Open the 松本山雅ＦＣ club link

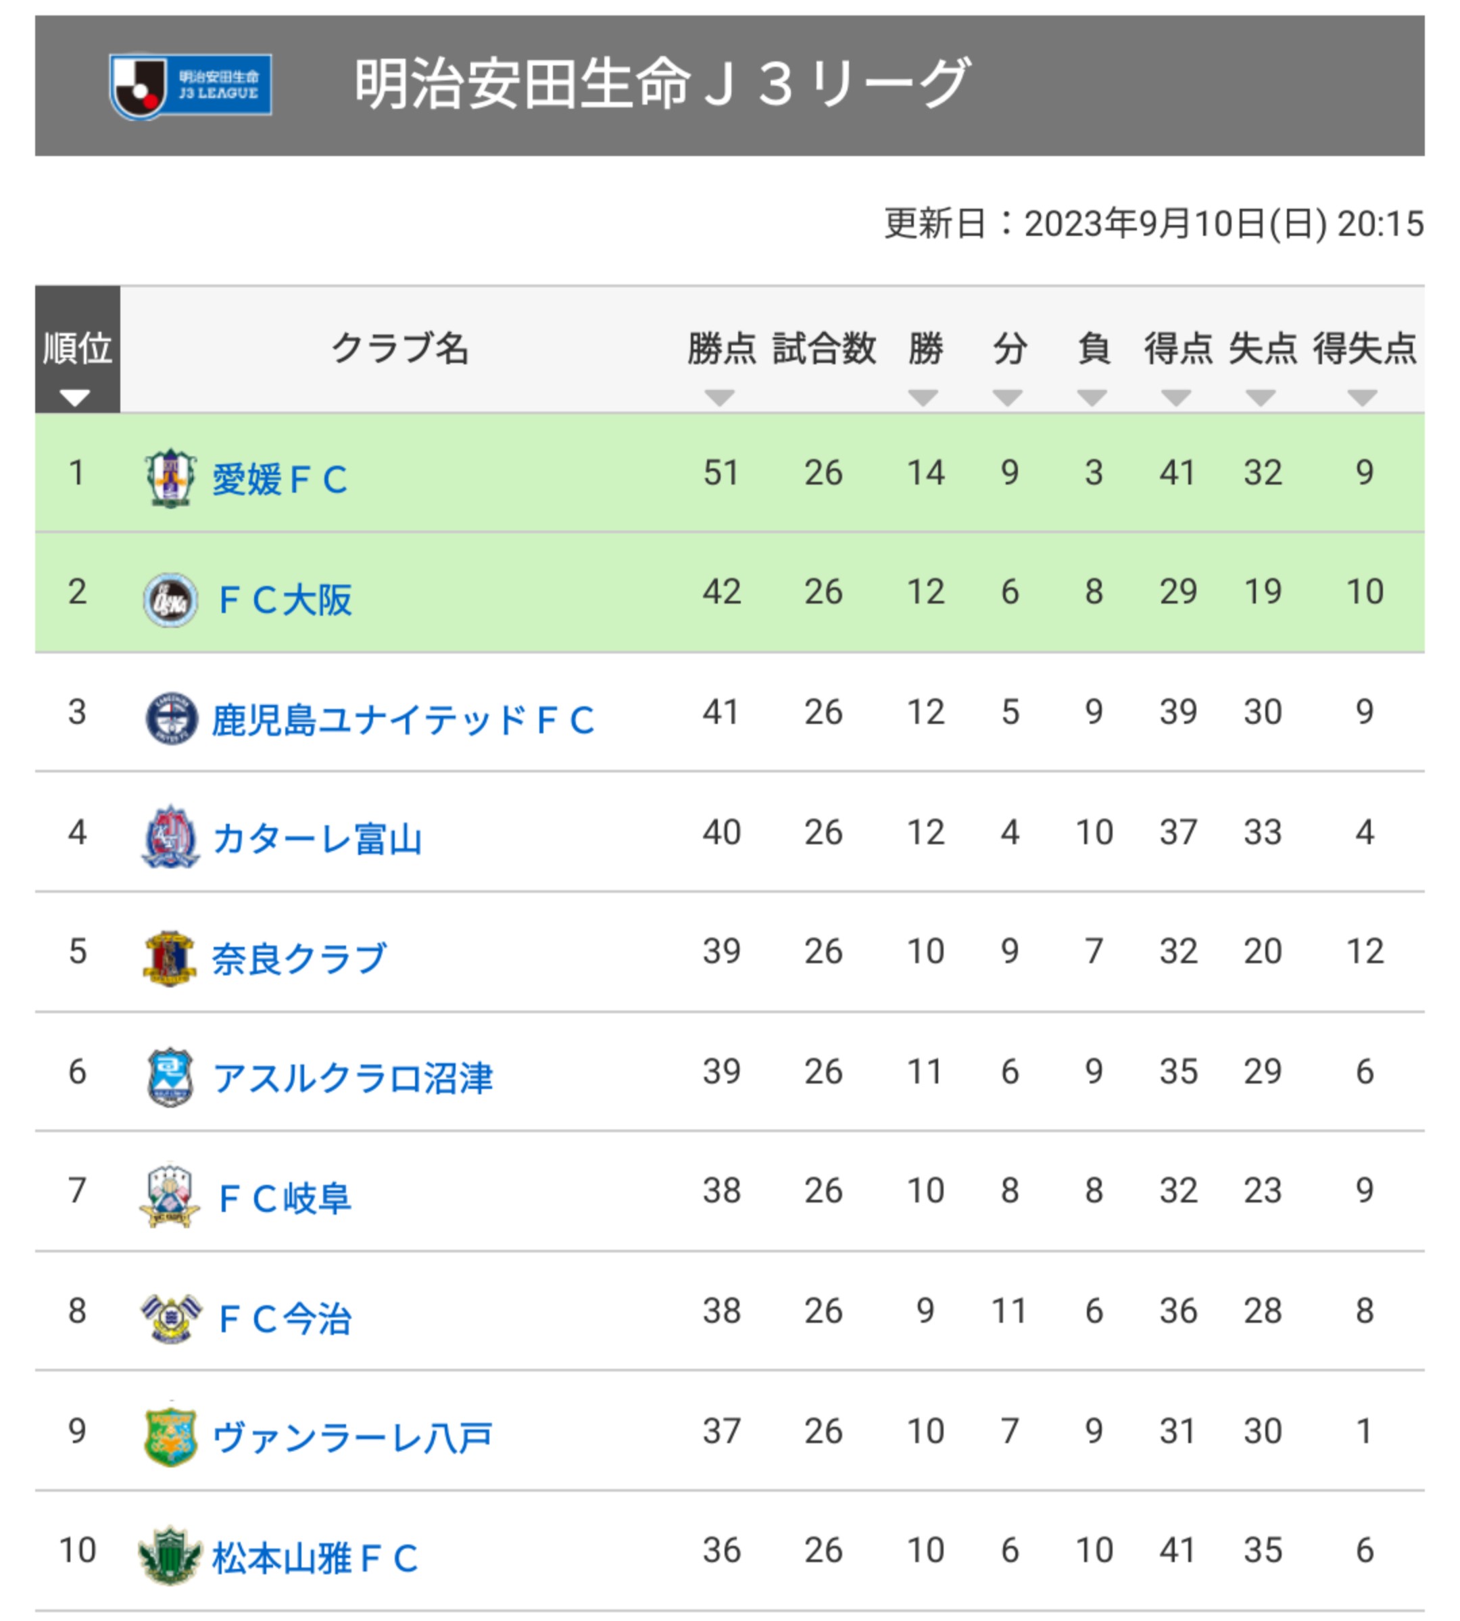point(314,1557)
